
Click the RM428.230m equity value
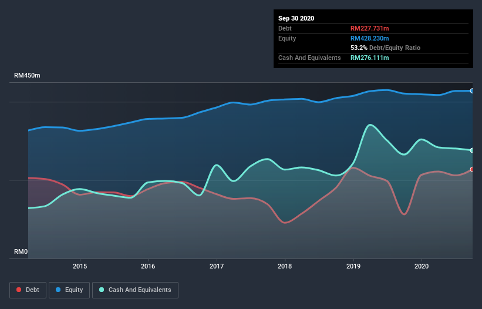coord(369,38)
